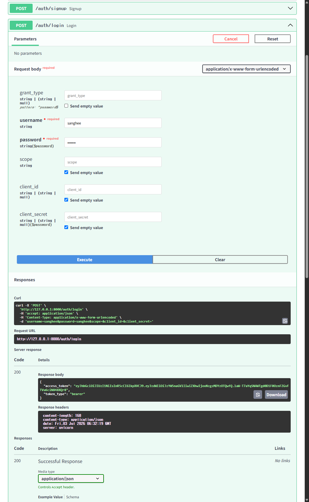The image size is (309, 502).
Task: Click the Cancel button
Action: [x=231, y=39]
